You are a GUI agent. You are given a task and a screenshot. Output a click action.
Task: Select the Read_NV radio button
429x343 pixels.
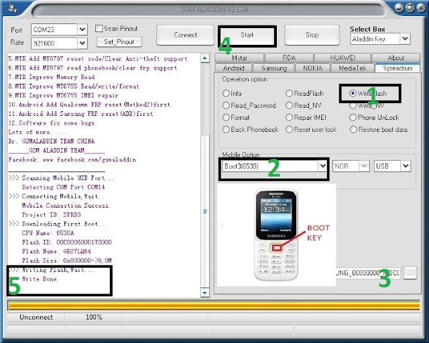(289, 105)
